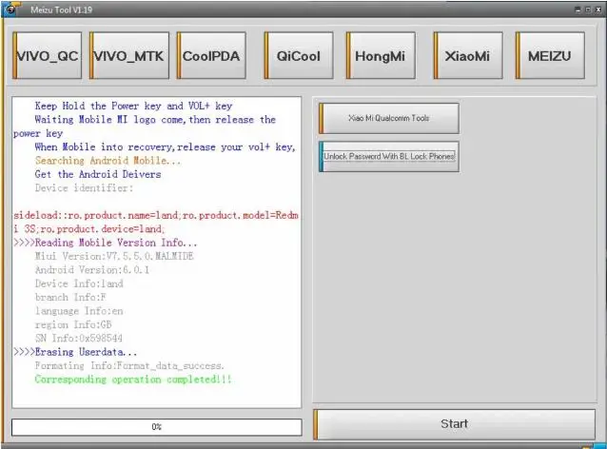Click 'Android Version:6.0.1' line
The height and width of the screenshot is (449, 607).
coord(92,270)
